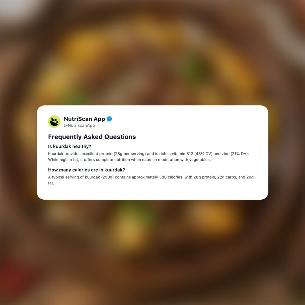Click the word 'Questions' in the heading
This screenshot has height=305, width=305.
(x=120, y=137)
